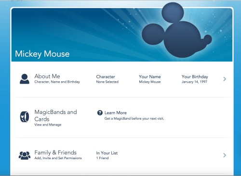Click 'View and Manage' subtitle

48,125
